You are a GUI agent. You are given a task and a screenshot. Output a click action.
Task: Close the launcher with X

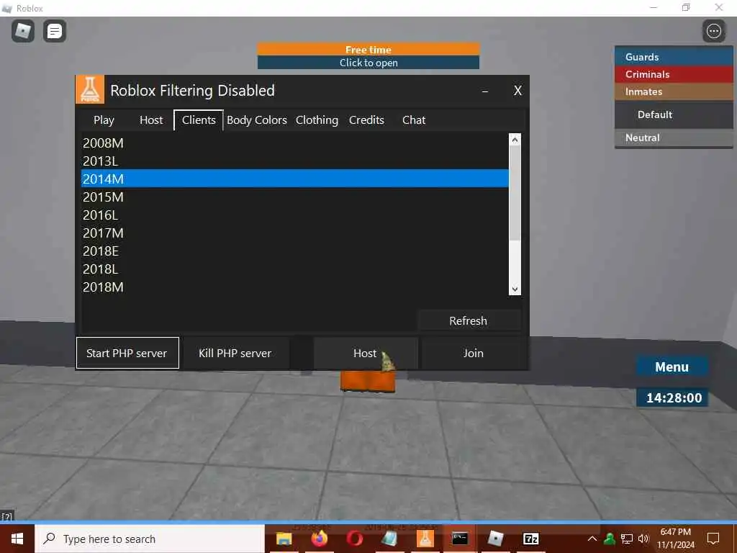tap(517, 91)
